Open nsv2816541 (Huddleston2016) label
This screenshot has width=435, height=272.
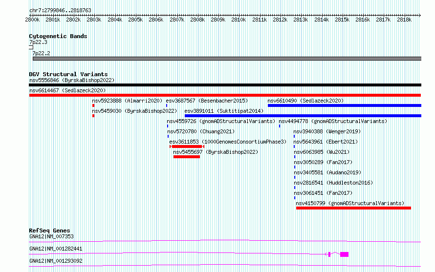click(x=333, y=183)
